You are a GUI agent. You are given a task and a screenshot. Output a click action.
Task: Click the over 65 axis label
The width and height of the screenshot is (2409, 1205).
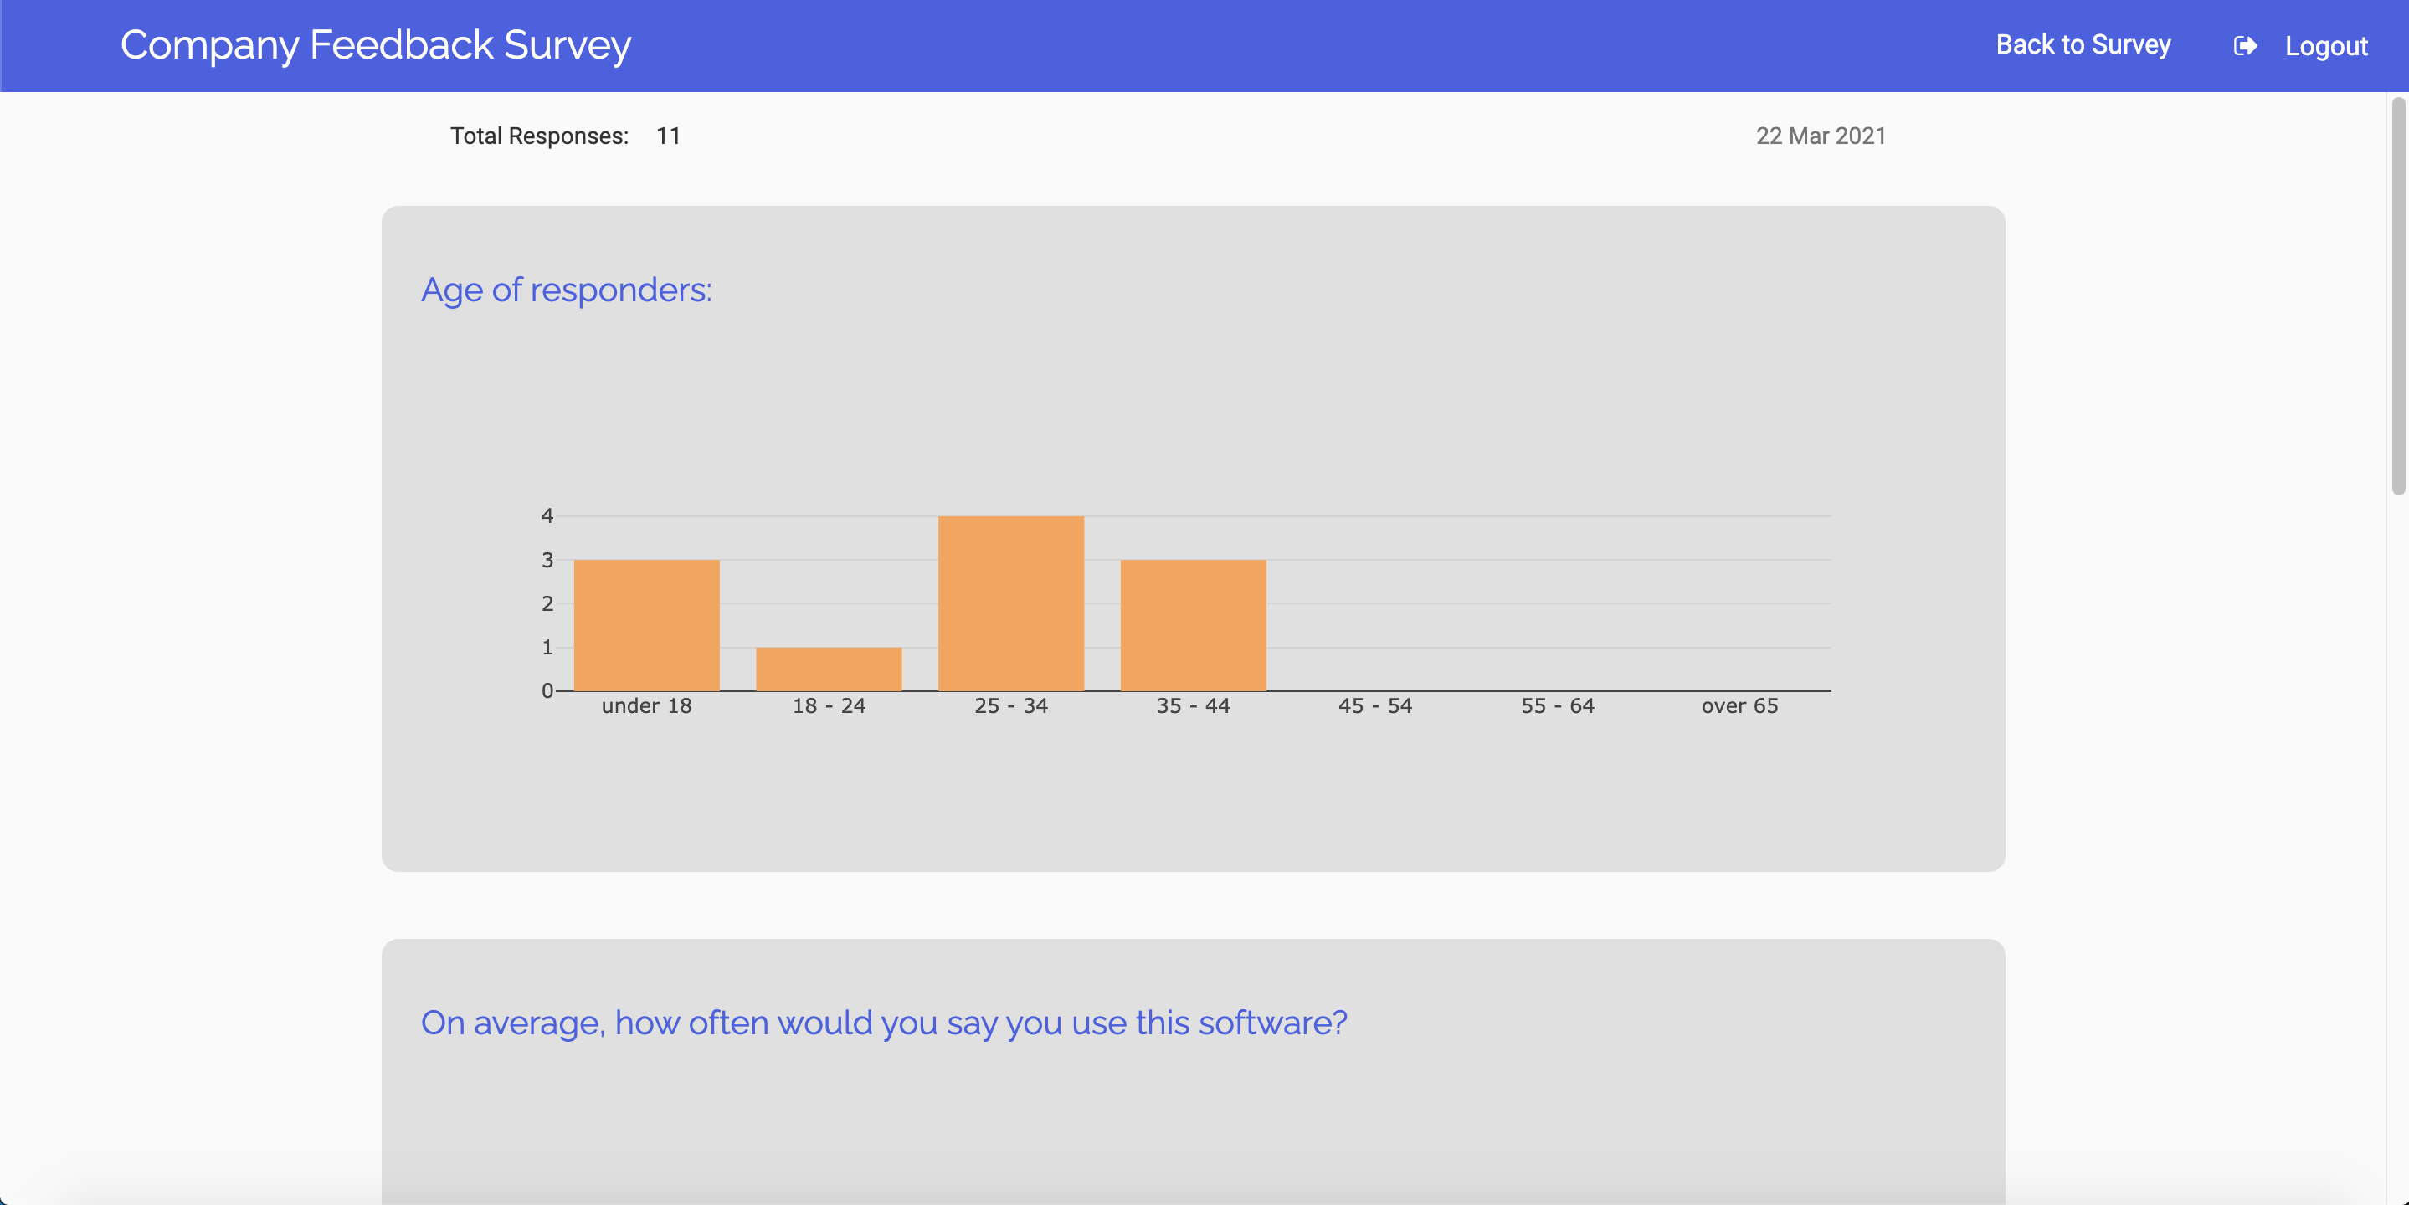[1739, 705]
